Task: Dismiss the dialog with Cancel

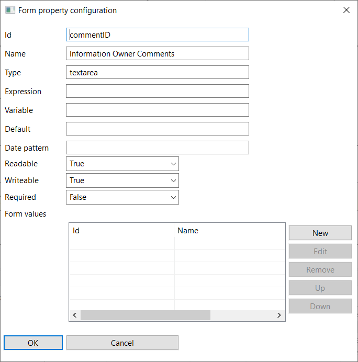Action: (122, 343)
